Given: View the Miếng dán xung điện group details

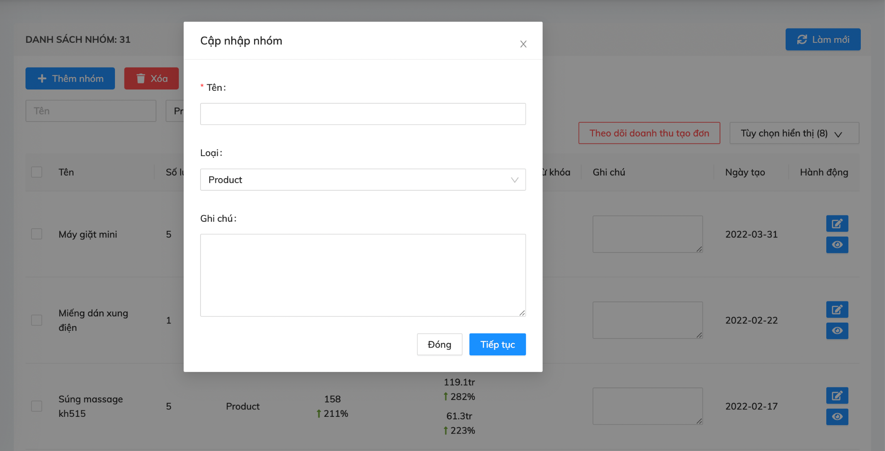Looking at the screenshot, I should [837, 331].
